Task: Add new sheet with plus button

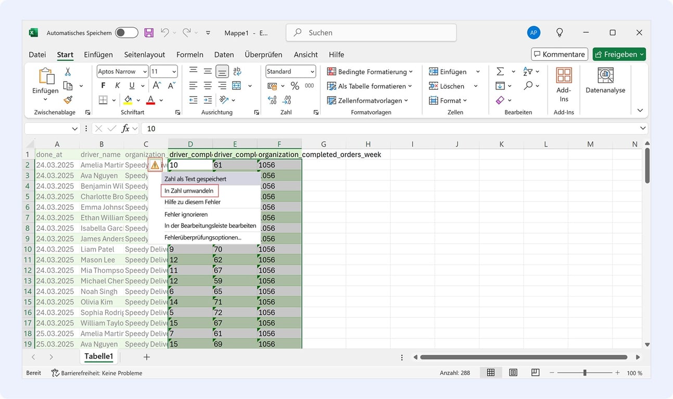Action: tap(146, 357)
